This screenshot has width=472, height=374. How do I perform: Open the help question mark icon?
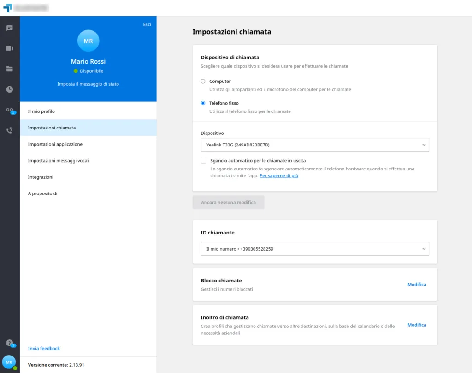pyautogui.click(x=10, y=343)
